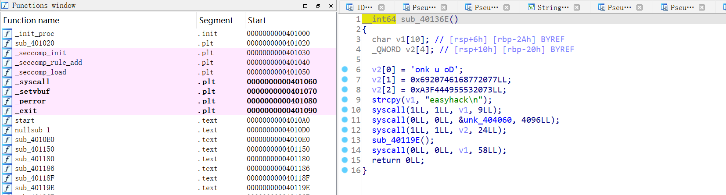Image resolution: width=726 pixels, height=195 pixels.
Task: Click the Strings tab icon
Action: [531, 7]
